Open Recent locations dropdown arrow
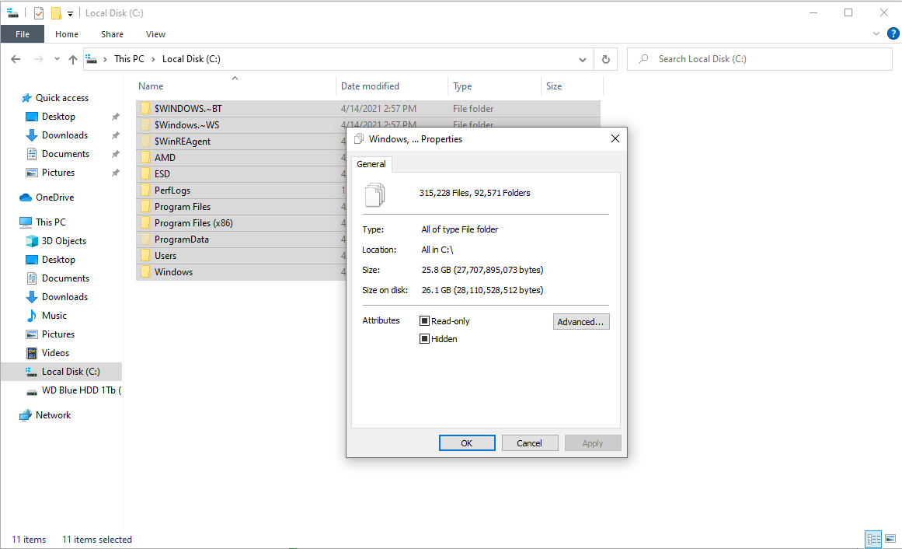The height and width of the screenshot is (549, 902). click(x=57, y=59)
